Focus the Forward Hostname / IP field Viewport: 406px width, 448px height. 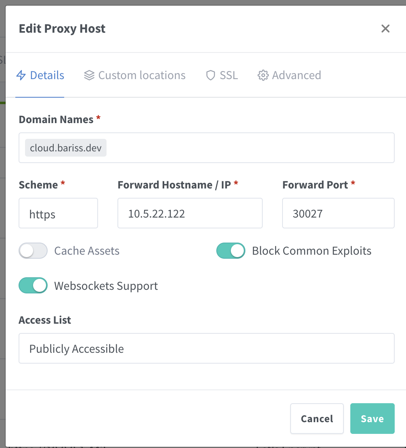click(x=190, y=213)
